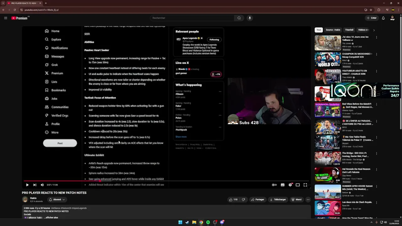402x226 pixels.
Task: Send thanks with Merci button
Action: pos(296,199)
